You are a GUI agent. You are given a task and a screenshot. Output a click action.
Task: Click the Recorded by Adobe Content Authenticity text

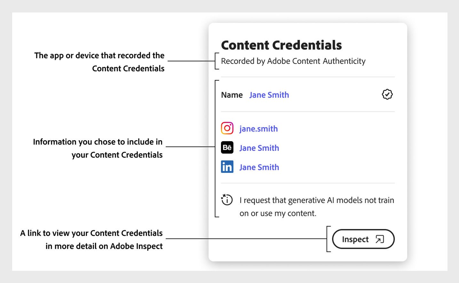pyautogui.click(x=293, y=61)
